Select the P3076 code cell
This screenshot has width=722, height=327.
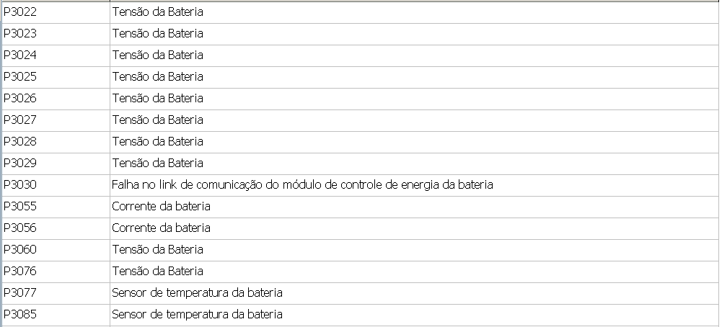point(20,272)
